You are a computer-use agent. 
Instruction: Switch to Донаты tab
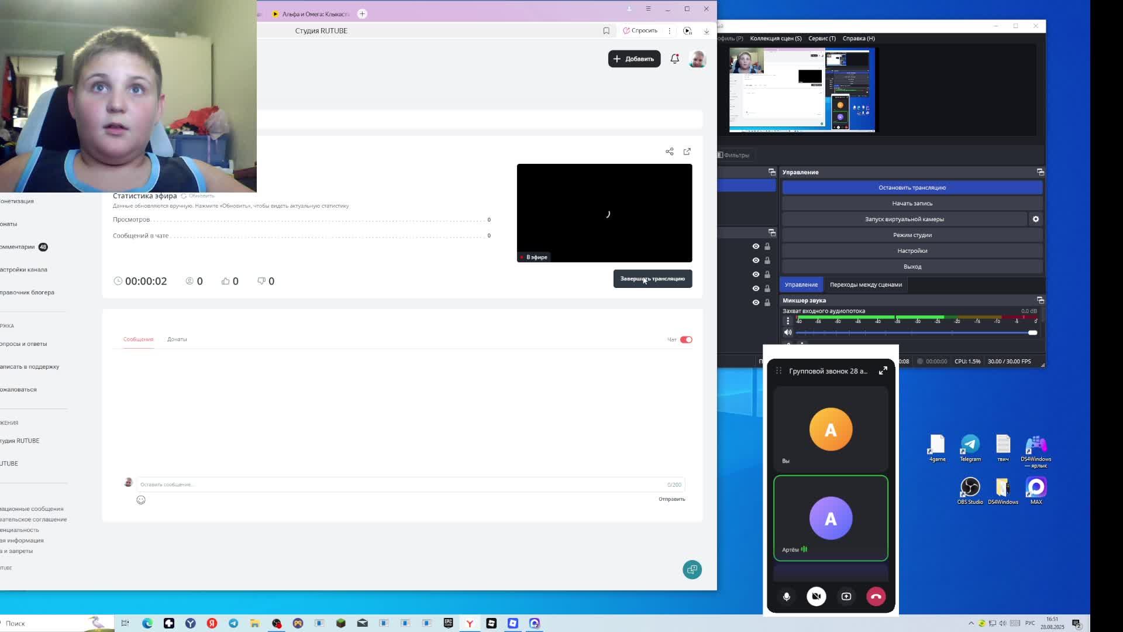[x=177, y=339]
